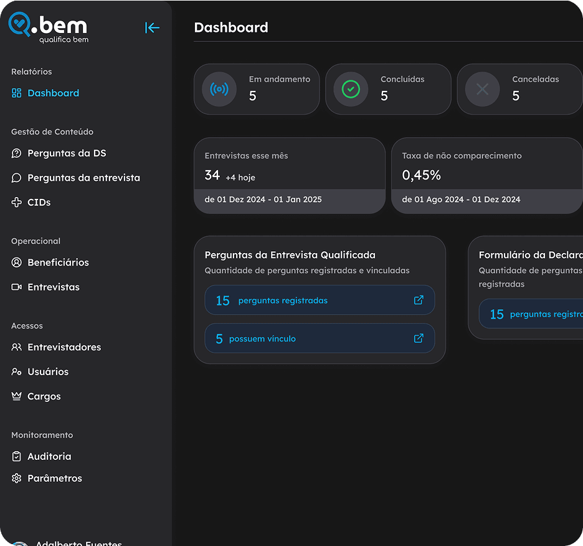Open external link for possuem vínculo
This screenshot has height=546, width=583.
(x=419, y=338)
